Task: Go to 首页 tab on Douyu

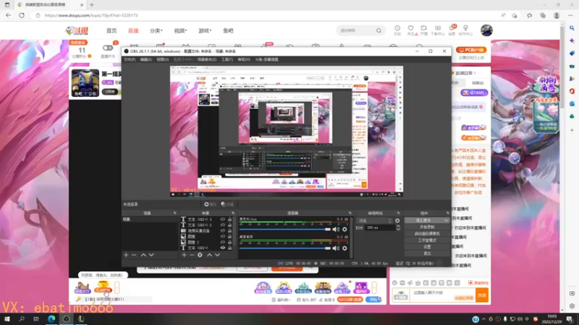Action: (x=111, y=30)
